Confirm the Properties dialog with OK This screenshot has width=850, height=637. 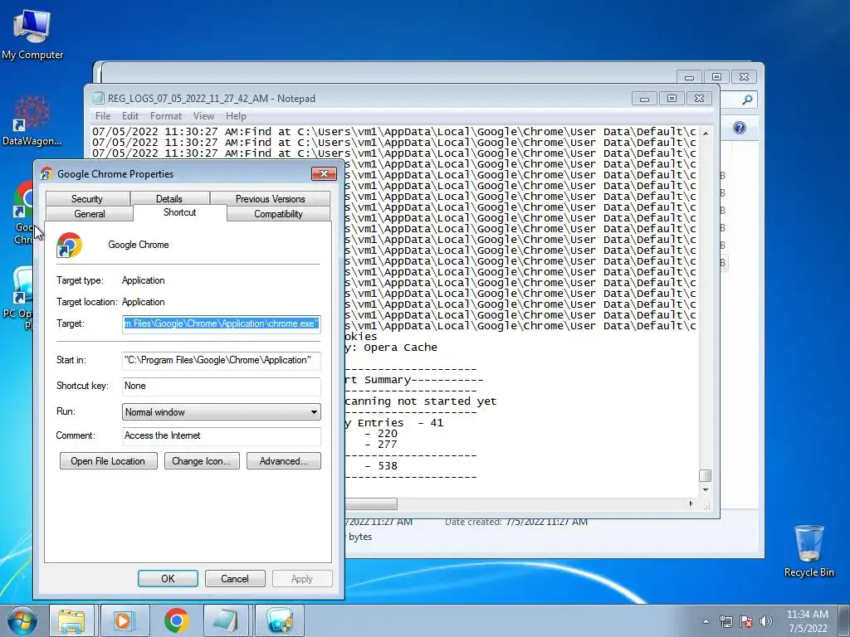(x=168, y=578)
